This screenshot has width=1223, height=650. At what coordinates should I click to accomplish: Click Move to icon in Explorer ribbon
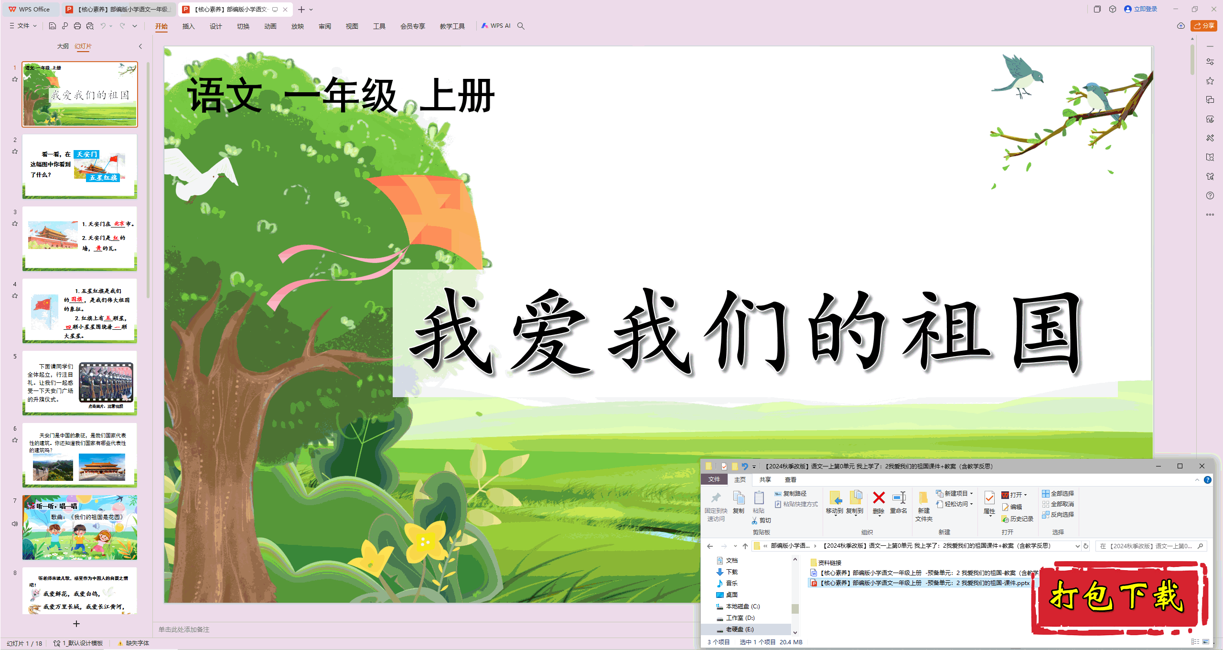click(x=835, y=503)
